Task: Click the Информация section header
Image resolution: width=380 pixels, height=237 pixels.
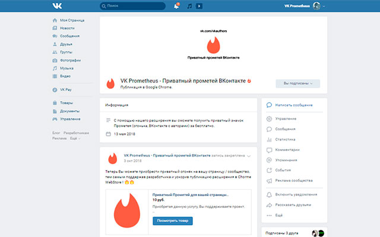Action: point(116,105)
